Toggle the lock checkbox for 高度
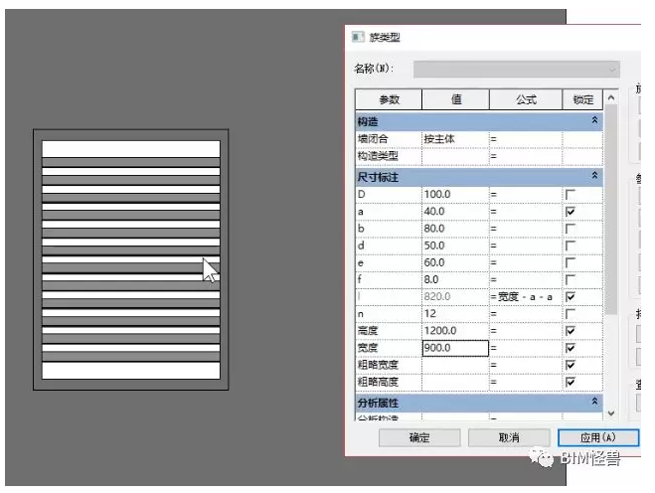Screen dimensions: 655x493 pos(570,330)
